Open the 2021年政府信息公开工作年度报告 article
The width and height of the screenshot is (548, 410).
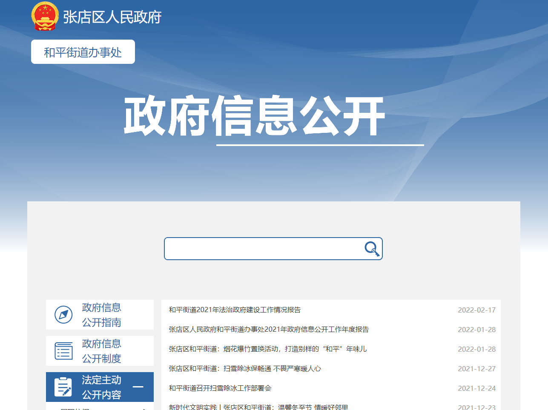click(x=269, y=330)
